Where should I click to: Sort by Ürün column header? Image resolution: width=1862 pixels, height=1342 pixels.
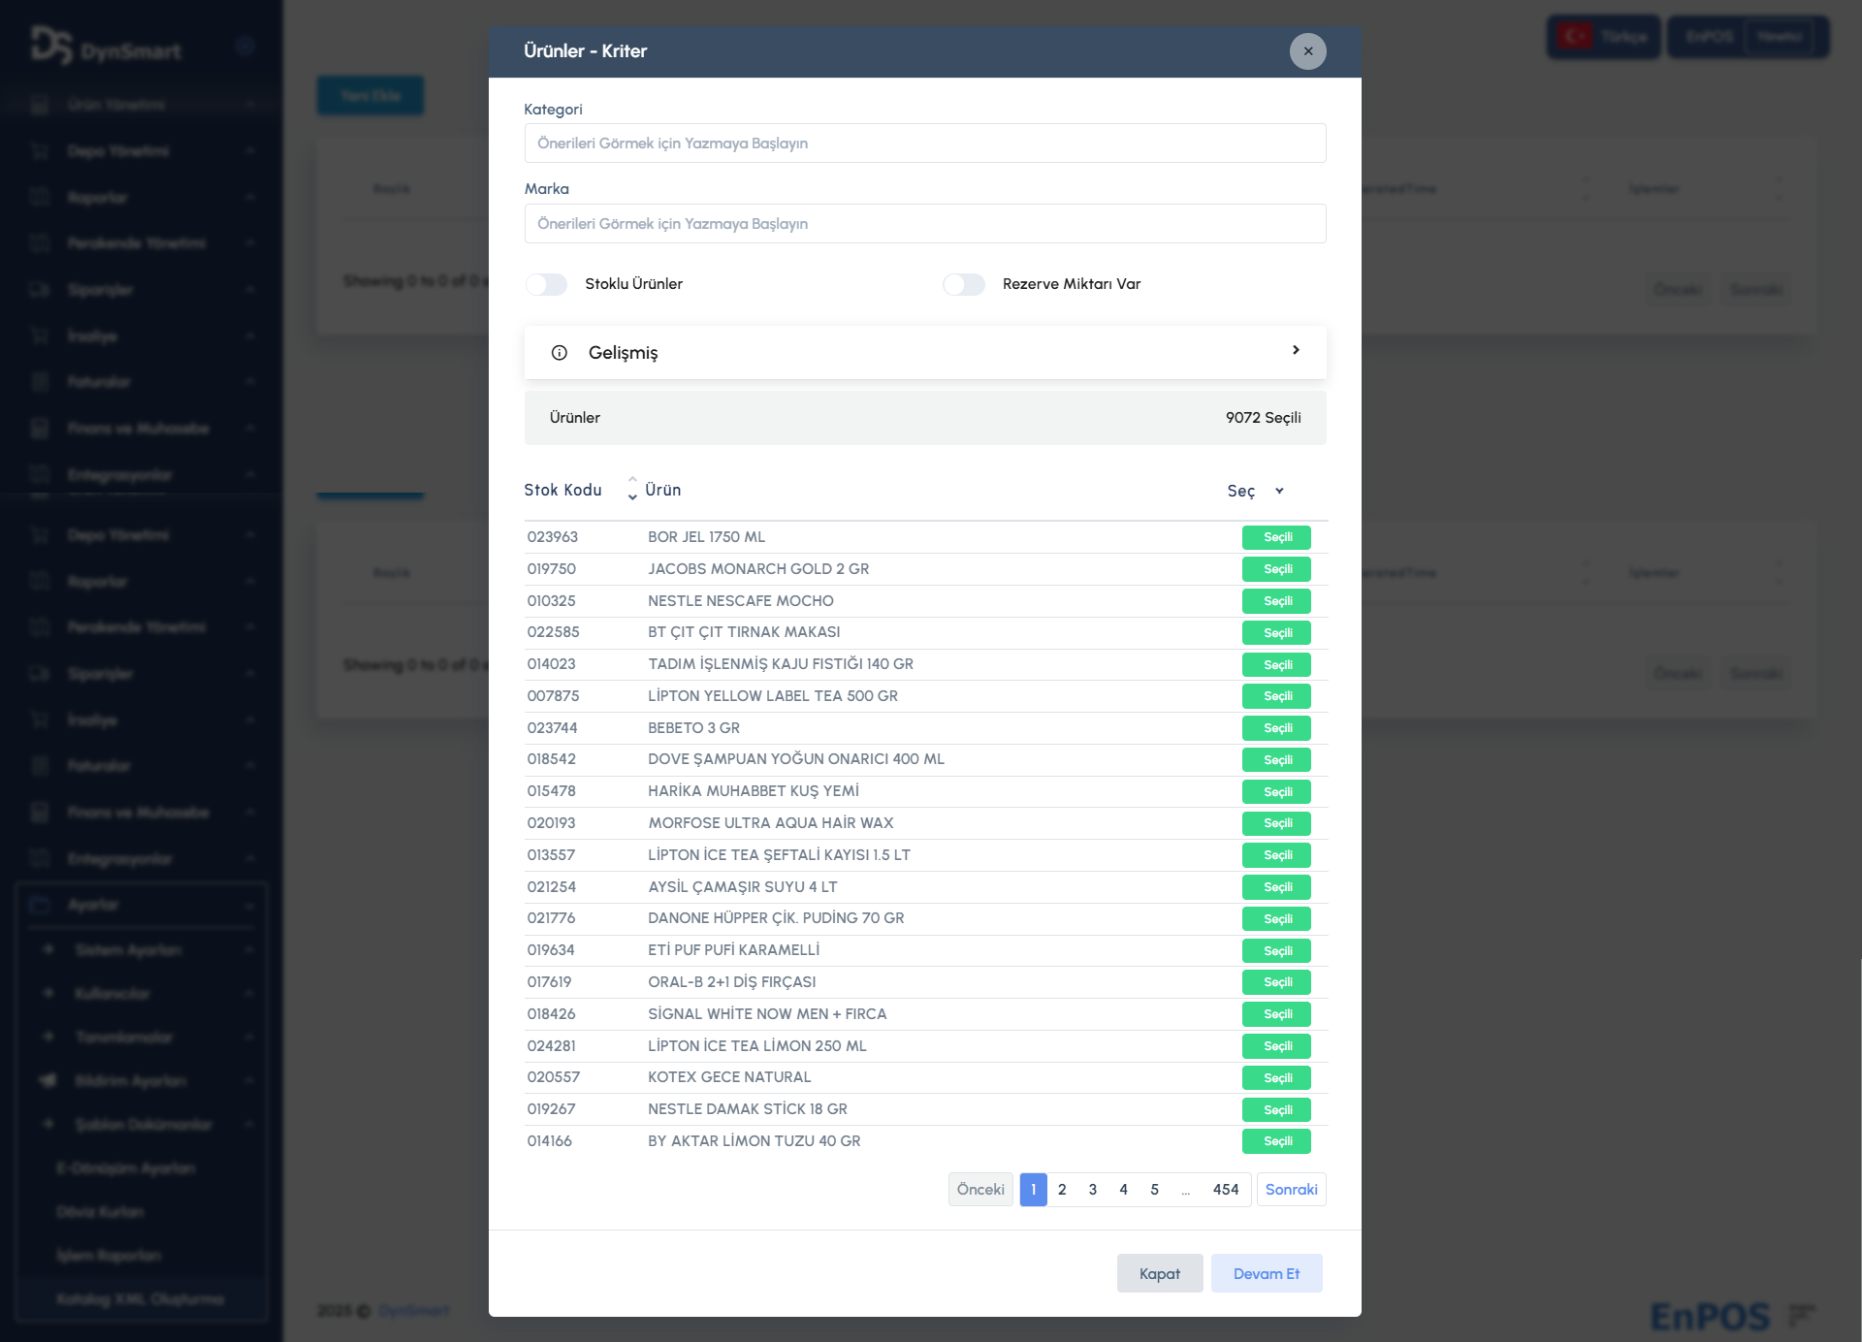pos(663,491)
